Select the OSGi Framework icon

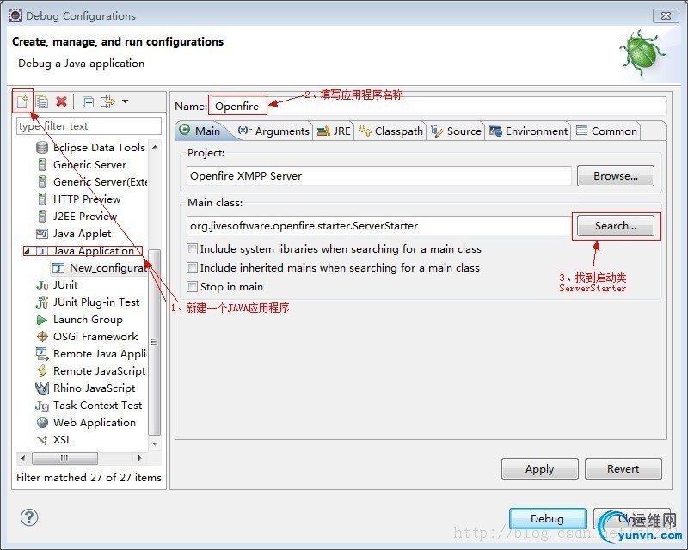(42, 336)
